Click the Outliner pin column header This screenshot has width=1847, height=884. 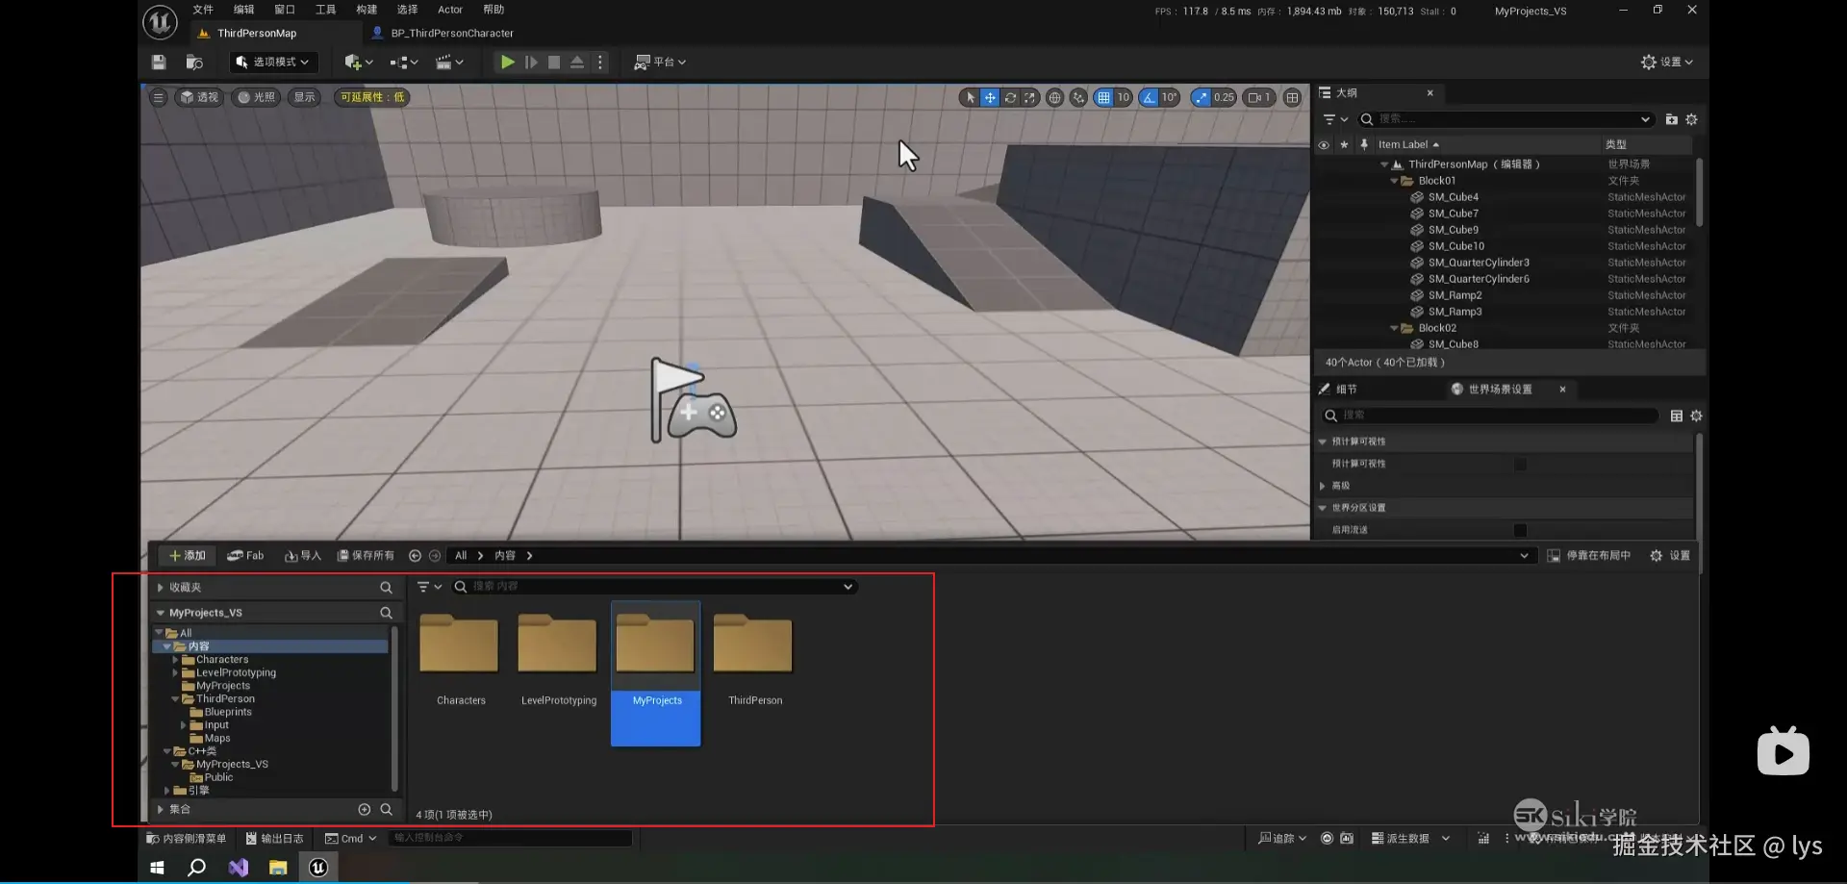(x=1364, y=145)
